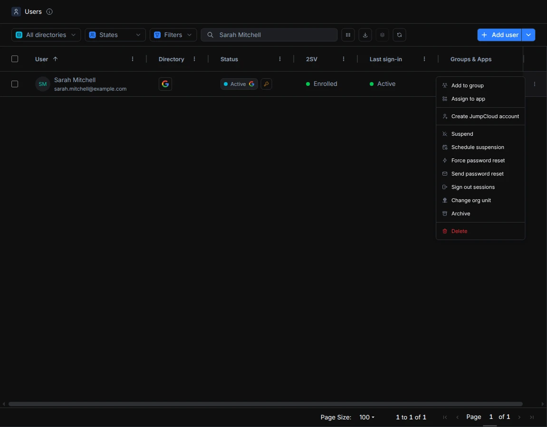Open the Filters dropdown
Viewport: 547px width, 427px height.
pos(173,35)
